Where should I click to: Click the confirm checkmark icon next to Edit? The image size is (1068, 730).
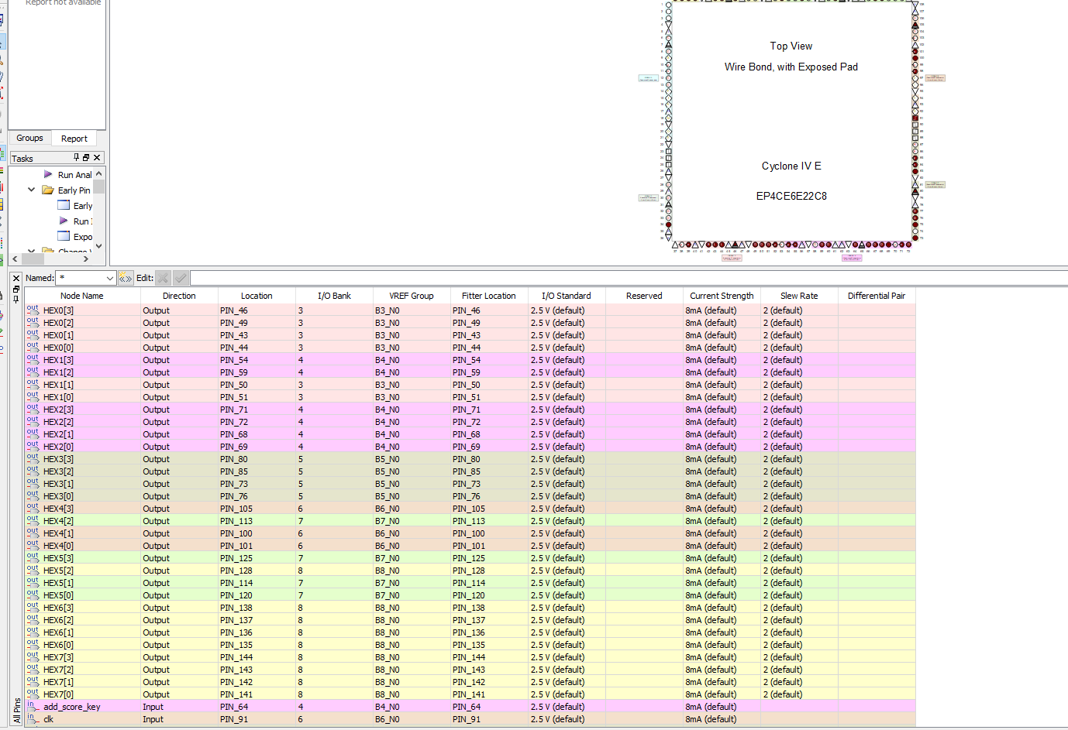click(x=181, y=278)
